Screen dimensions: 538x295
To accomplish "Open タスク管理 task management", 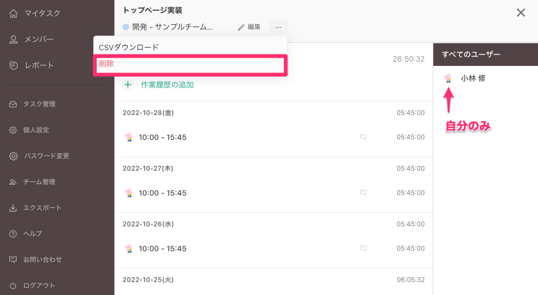I will click(39, 104).
